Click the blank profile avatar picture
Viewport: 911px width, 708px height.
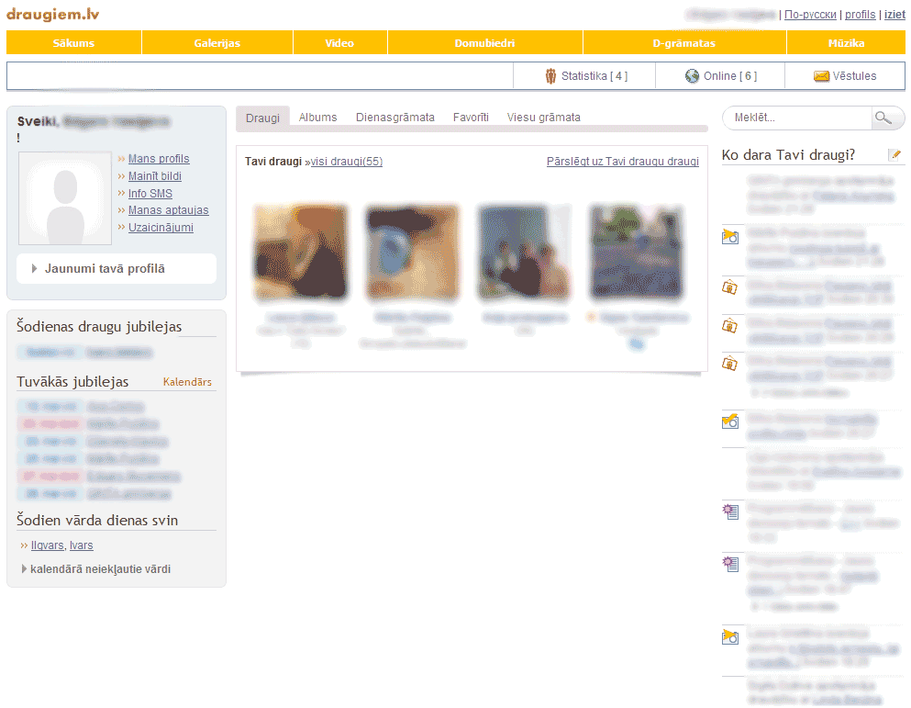pos(65,198)
